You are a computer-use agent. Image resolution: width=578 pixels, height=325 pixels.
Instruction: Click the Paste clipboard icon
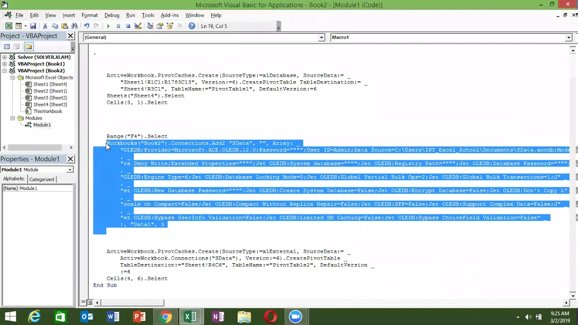coord(65,26)
